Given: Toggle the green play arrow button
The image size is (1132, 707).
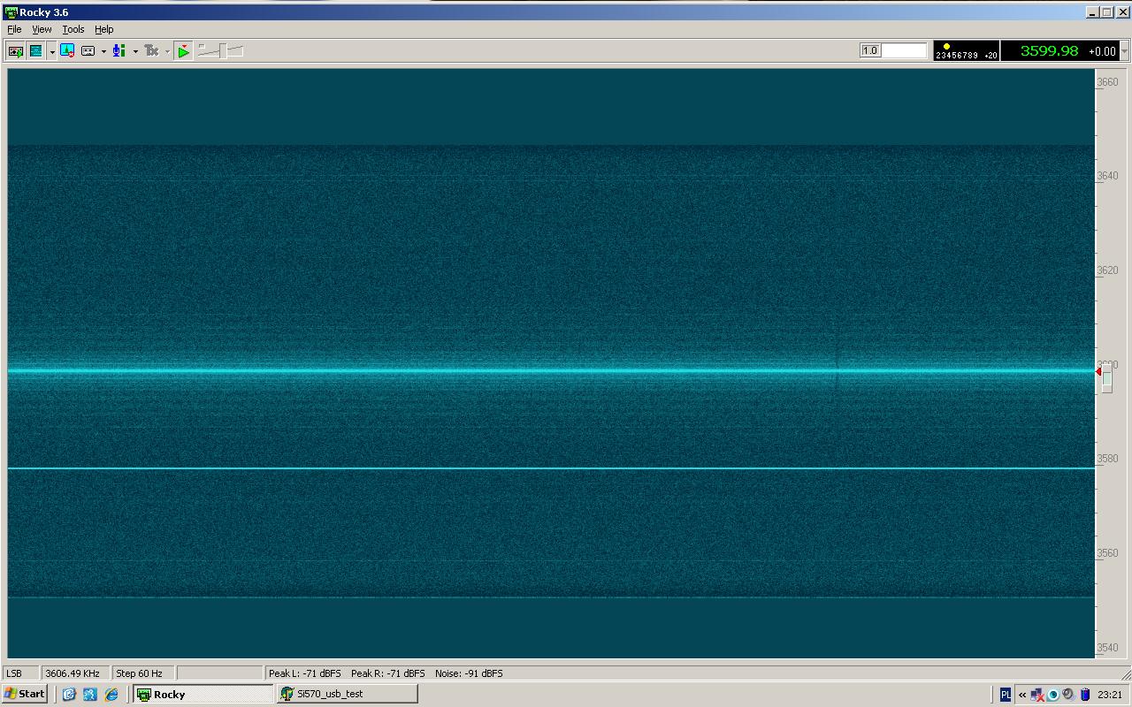Looking at the screenshot, I should [x=183, y=51].
